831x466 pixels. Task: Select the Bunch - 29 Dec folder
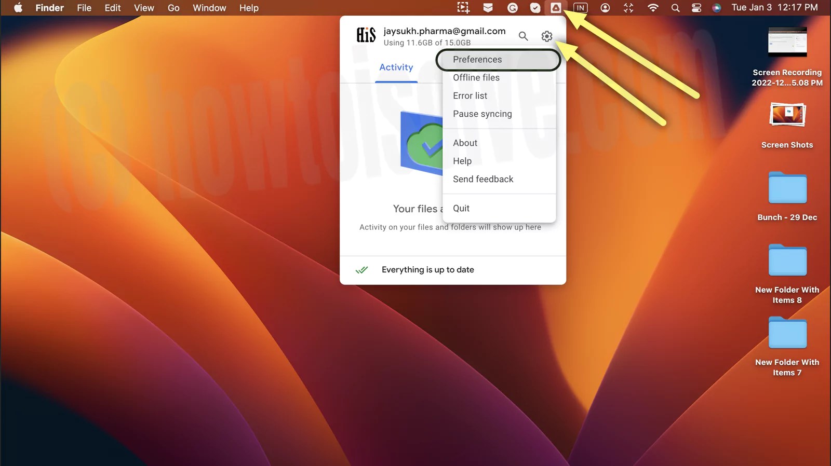click(x=787, y=196)
